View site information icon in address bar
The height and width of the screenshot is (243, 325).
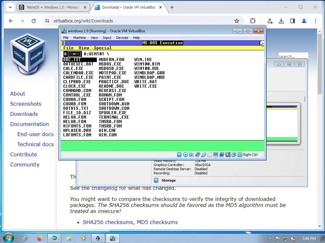click(x=47, y=21)
